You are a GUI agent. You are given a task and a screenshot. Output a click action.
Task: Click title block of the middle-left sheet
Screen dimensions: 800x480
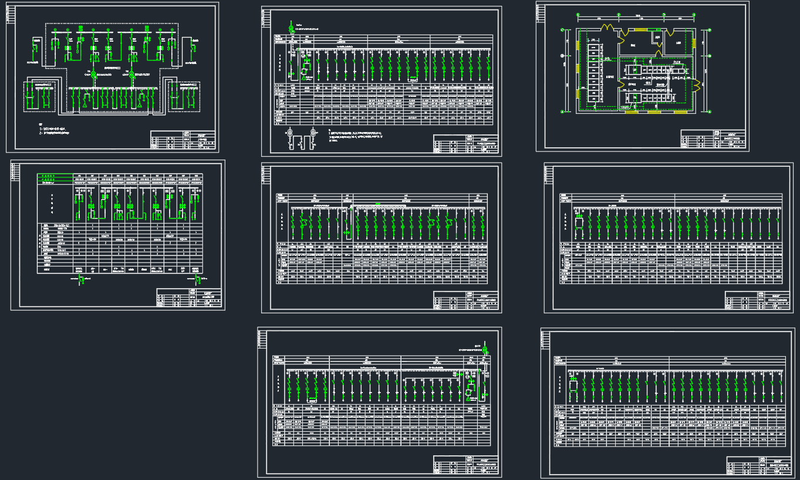tap(190, 298)
